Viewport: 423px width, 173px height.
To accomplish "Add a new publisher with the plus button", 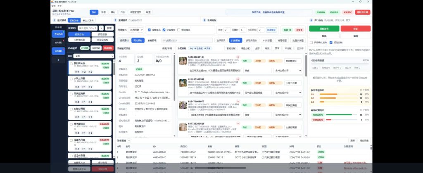I will (x=59, y=60).
